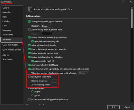Viewport: 134px width, 110px height.
Task: Uncheck Alert before overwriting cells
Action: click(x=33, y=41)
